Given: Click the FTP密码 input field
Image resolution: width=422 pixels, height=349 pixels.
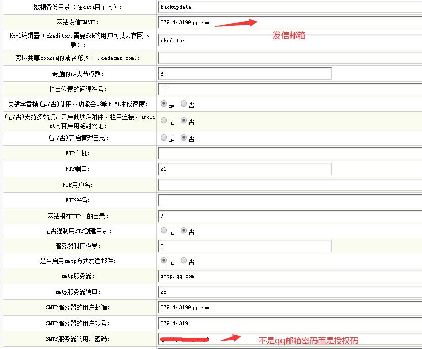Looking at the screenshot, I should click(228, 200).
